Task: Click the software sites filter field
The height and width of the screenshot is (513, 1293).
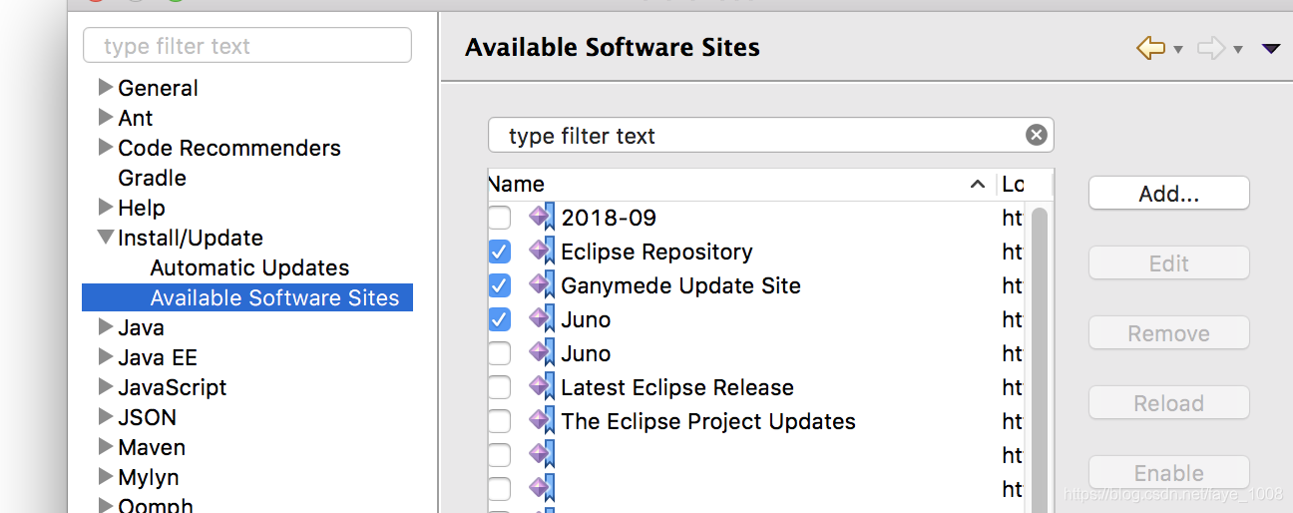Action: click(x=770, y=135)
